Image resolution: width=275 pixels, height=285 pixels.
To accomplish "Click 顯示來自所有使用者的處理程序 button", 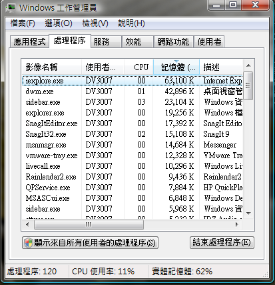I will (x=90, y=243).
